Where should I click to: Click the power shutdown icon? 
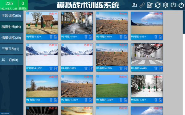181,5
